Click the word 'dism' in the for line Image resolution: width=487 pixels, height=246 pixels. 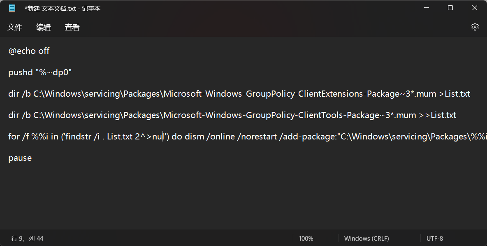tap(195, 137)
